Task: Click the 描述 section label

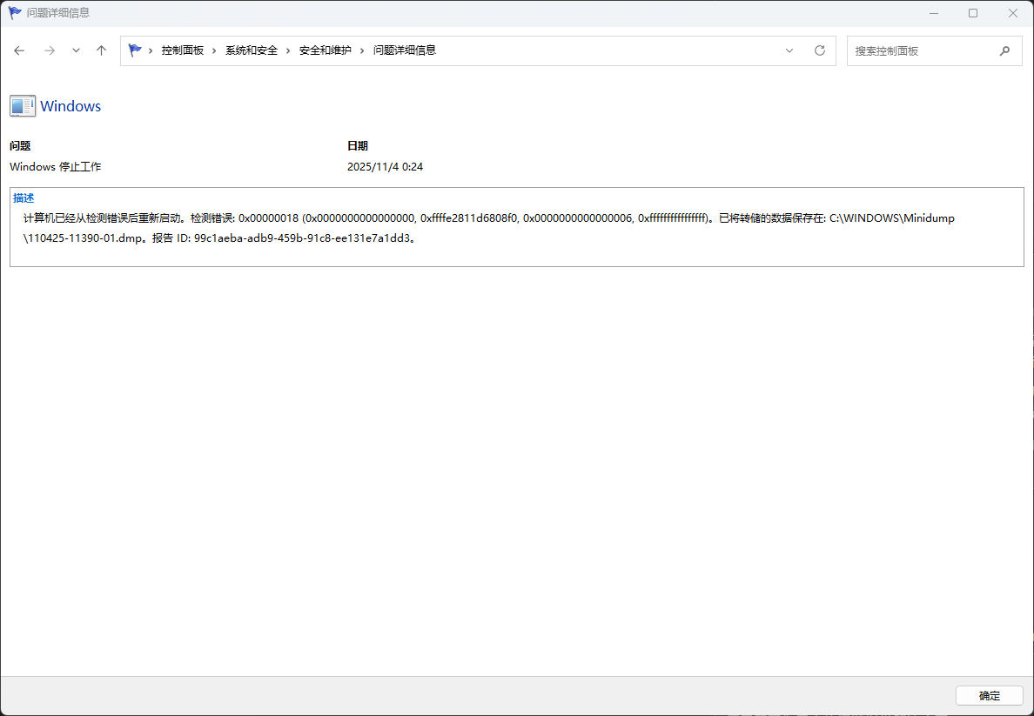Action: point(23,197)
